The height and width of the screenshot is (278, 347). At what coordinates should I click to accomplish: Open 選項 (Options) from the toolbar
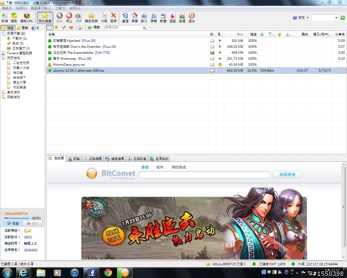point(125,17)
